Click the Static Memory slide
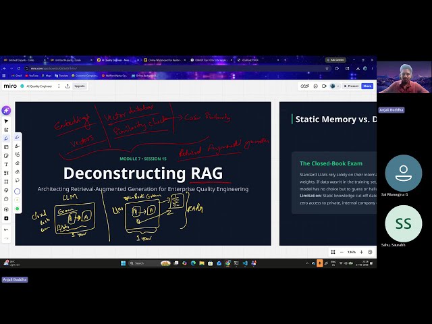The height and width of the screenshot is (324, 432). tap(328, 173)
